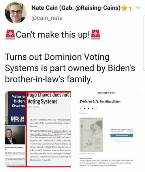The height and width of the screenshot is (172, 145).
Task: Select Facebook share icon under the bridal headline
Action: pos(81,108)
